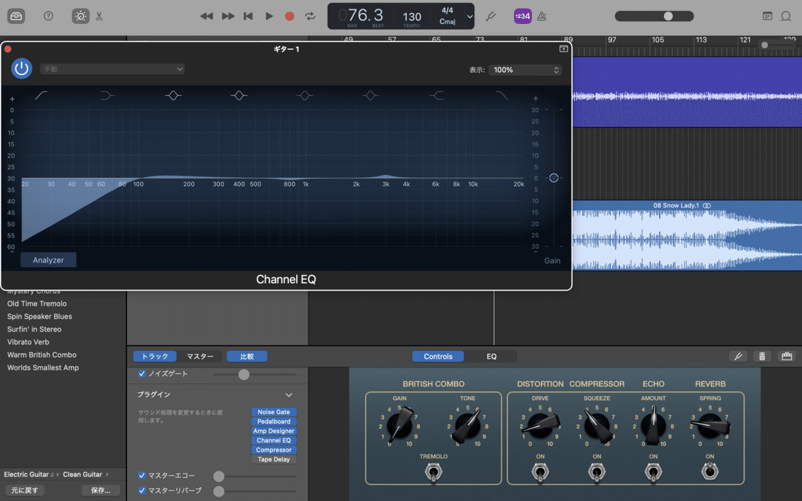Toggle the Smart Controls dial icon
This screenshot has width=802, height=501.
80,16
